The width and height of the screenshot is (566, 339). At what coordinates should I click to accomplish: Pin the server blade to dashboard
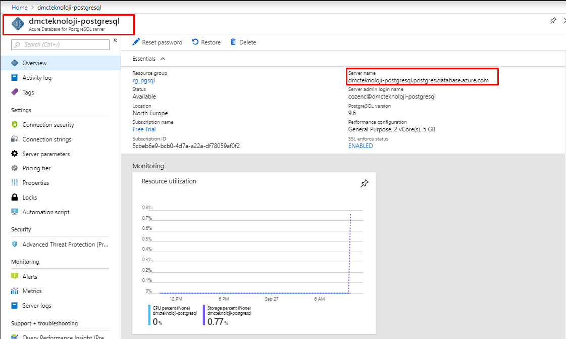click(553, 21)
